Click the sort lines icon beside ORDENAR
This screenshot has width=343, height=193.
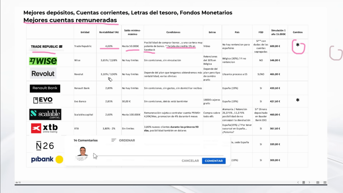[x=114, y=140]
